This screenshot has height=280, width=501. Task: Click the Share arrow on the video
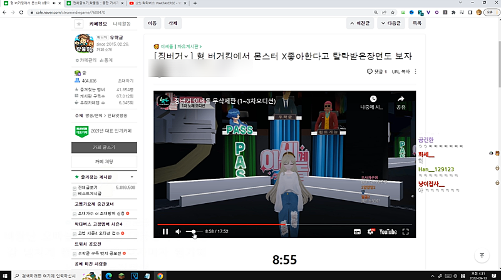pos(401,99)
